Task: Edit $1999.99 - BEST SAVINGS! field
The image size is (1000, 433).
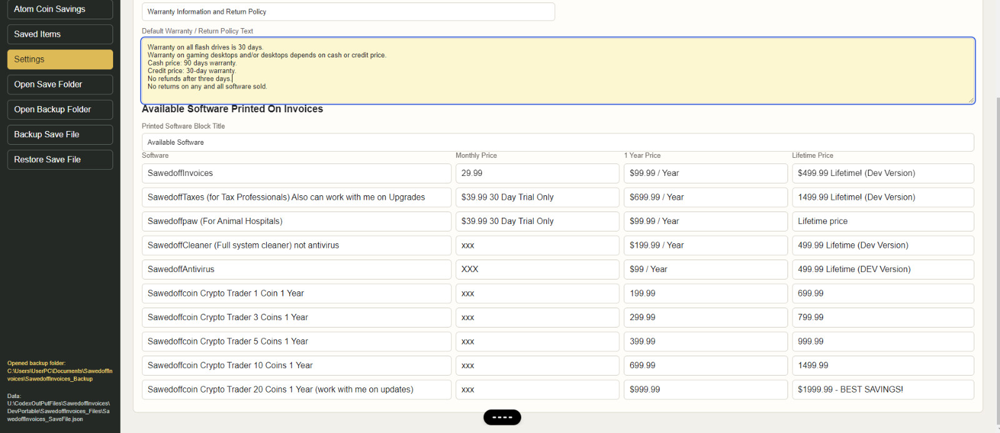Action: click(883, 389)
